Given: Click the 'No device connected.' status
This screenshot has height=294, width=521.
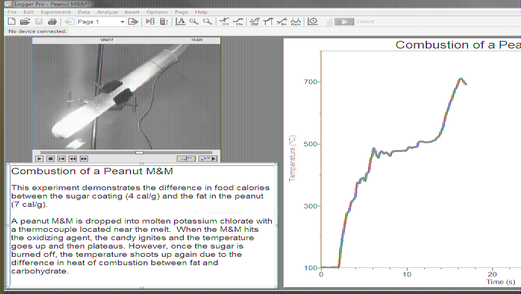Looking at the screenshot, I should (38, 31).
